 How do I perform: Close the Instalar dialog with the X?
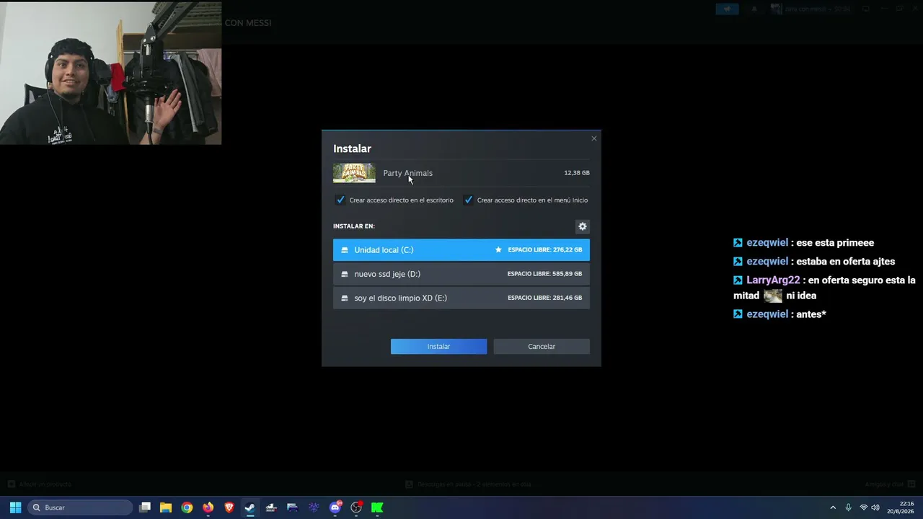point(594,138)
